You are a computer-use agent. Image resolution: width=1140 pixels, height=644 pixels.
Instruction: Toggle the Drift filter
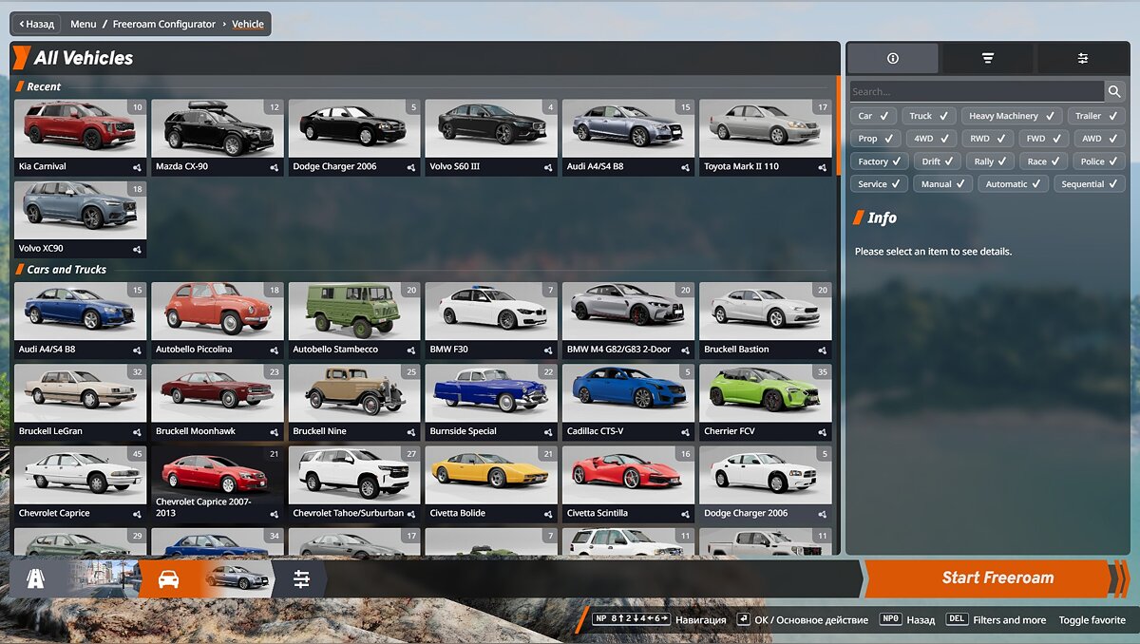(x=939, y=161)
